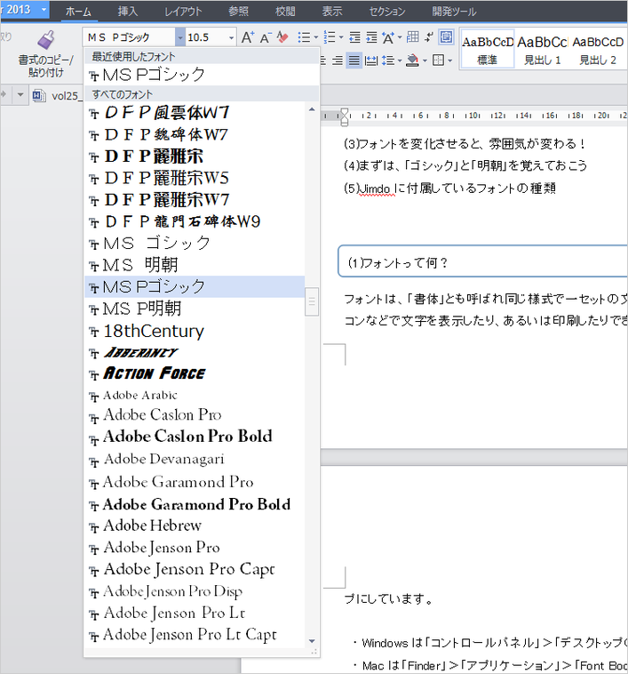Open character scaling dropdown arrow
The width and height of the screenshot is (628, 674).
400,38
